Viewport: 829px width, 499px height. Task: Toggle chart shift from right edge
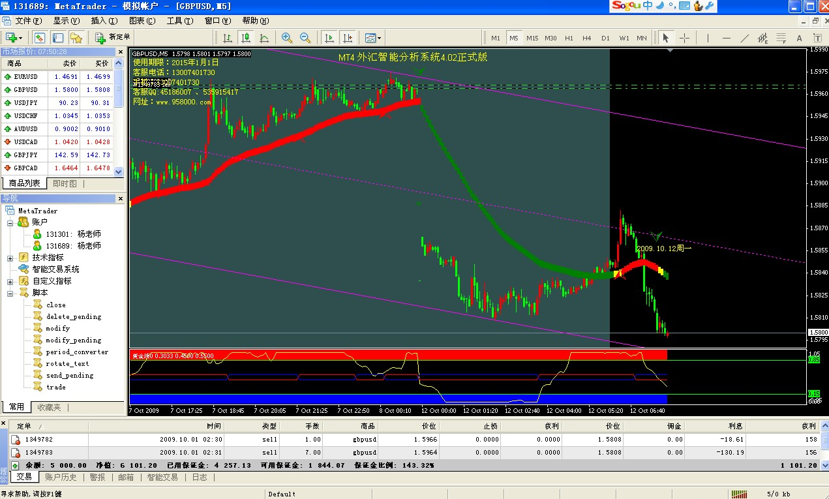348,38
